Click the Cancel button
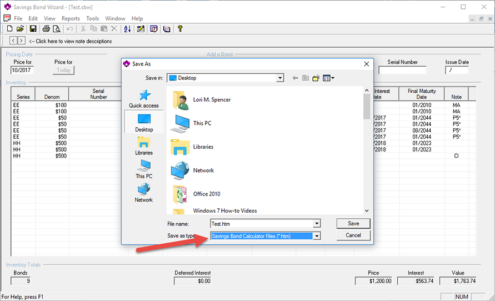The width and height of the screenshot is (495, 301). coord(353,235)
